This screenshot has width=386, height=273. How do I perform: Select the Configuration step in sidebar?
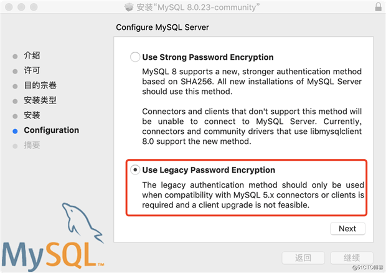52,130
